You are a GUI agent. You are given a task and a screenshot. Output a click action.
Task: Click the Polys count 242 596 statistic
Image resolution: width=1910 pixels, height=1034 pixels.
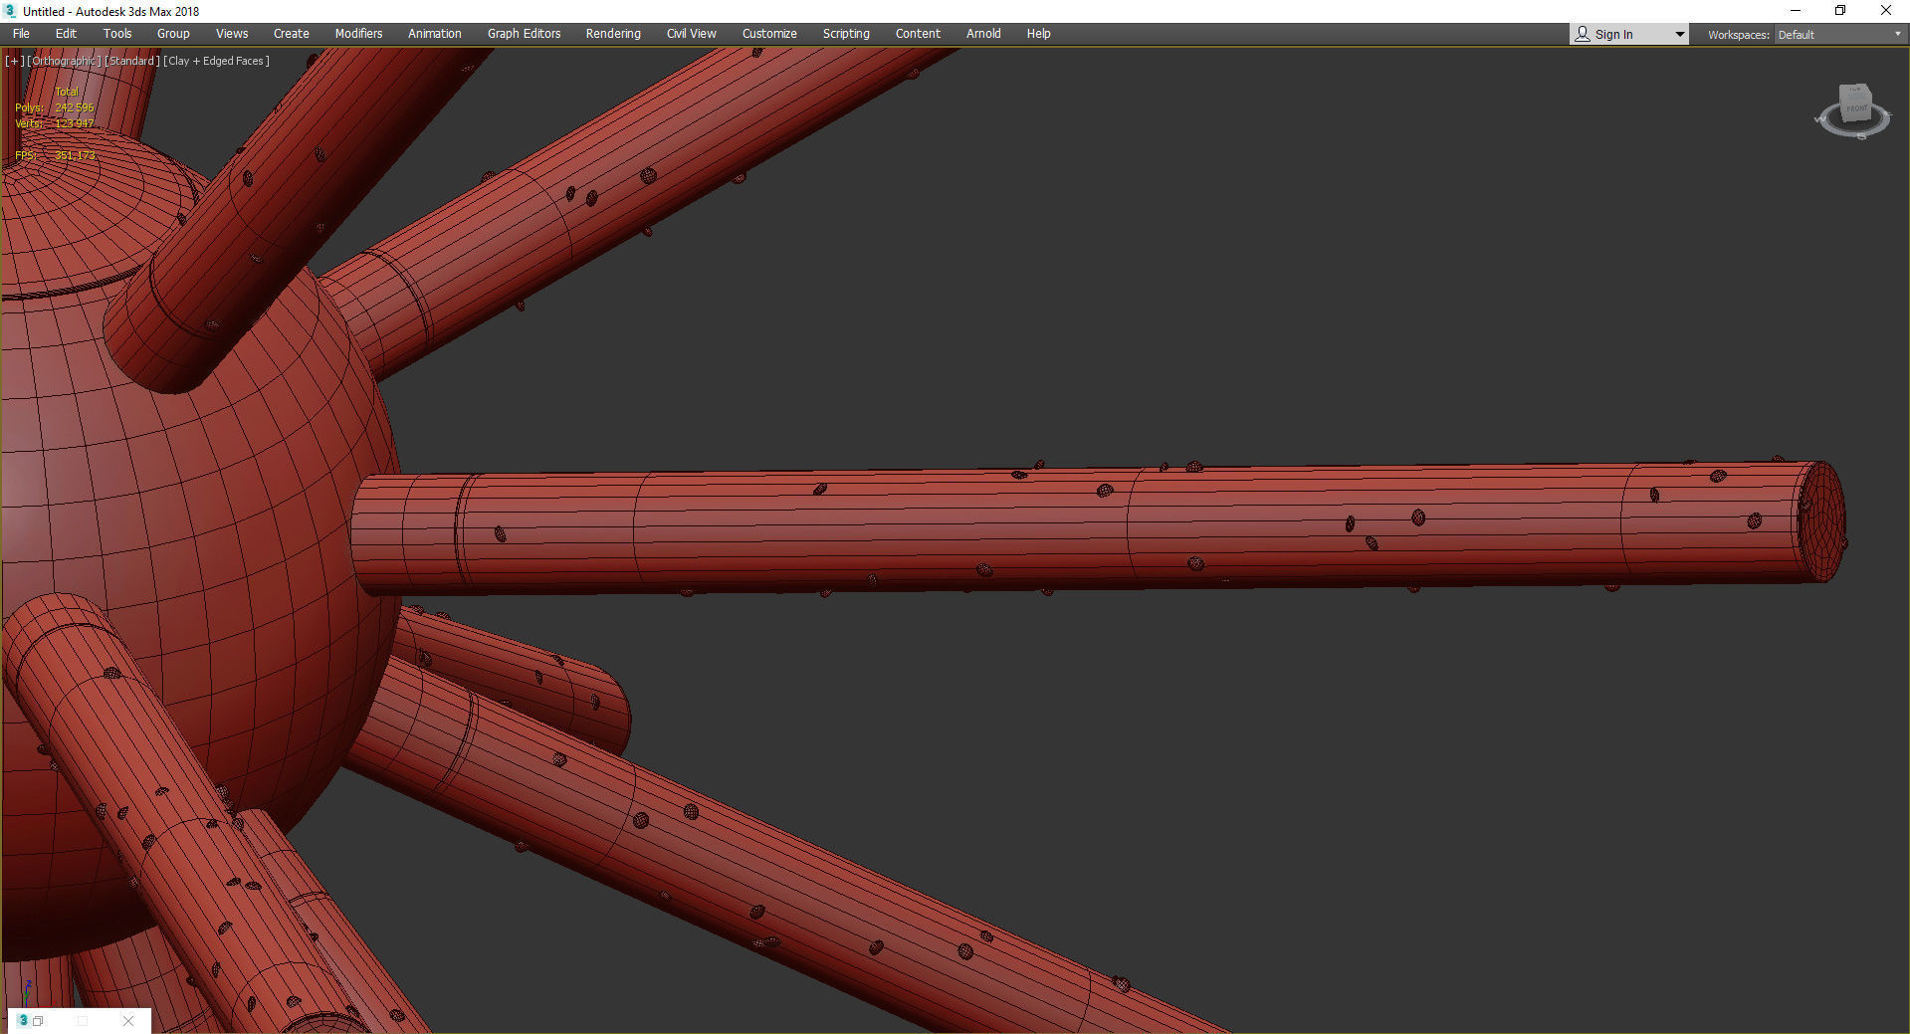75,107
